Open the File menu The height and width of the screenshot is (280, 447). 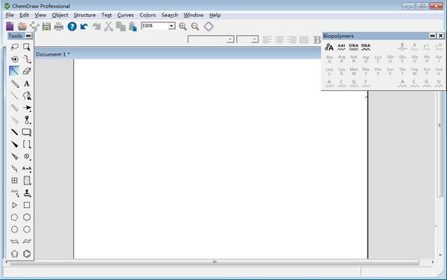click(x=10, y=15)
